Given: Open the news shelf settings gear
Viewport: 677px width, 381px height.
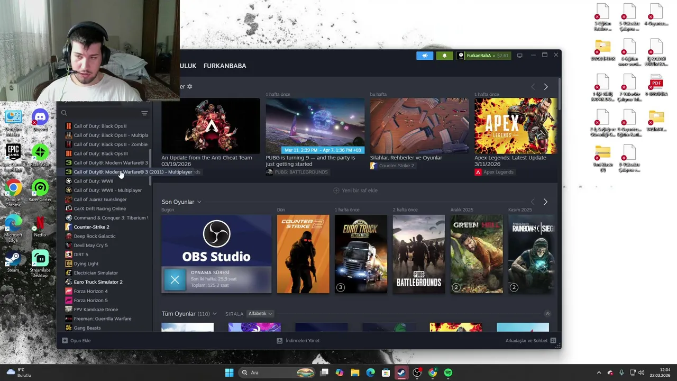Looking at the screenshot, I should (190, 86).
